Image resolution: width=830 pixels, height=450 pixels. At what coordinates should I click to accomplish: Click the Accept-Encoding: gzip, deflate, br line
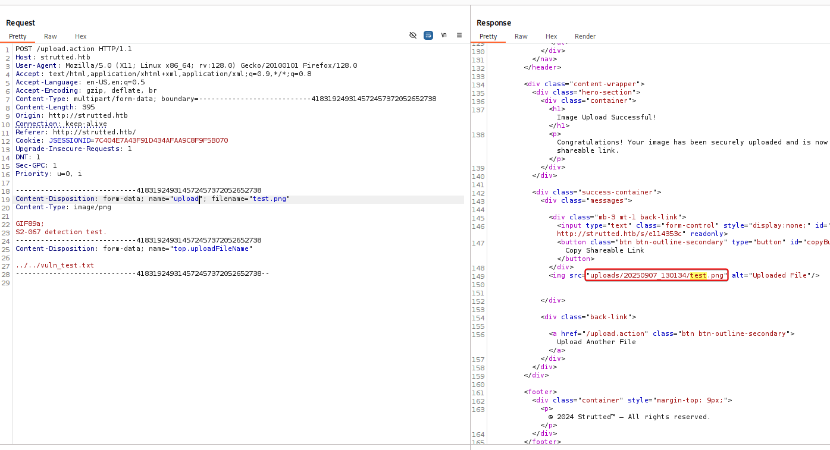point(86,90)
